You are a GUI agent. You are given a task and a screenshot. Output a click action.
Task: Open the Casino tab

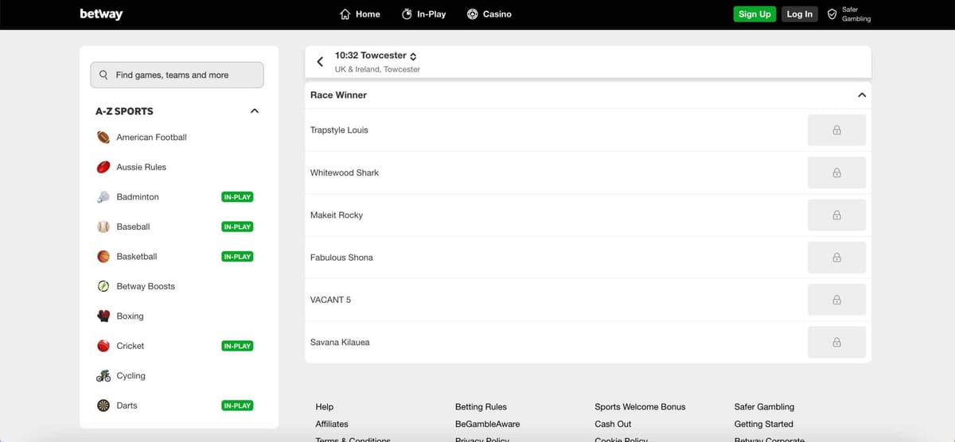click(x=489, y=14)
